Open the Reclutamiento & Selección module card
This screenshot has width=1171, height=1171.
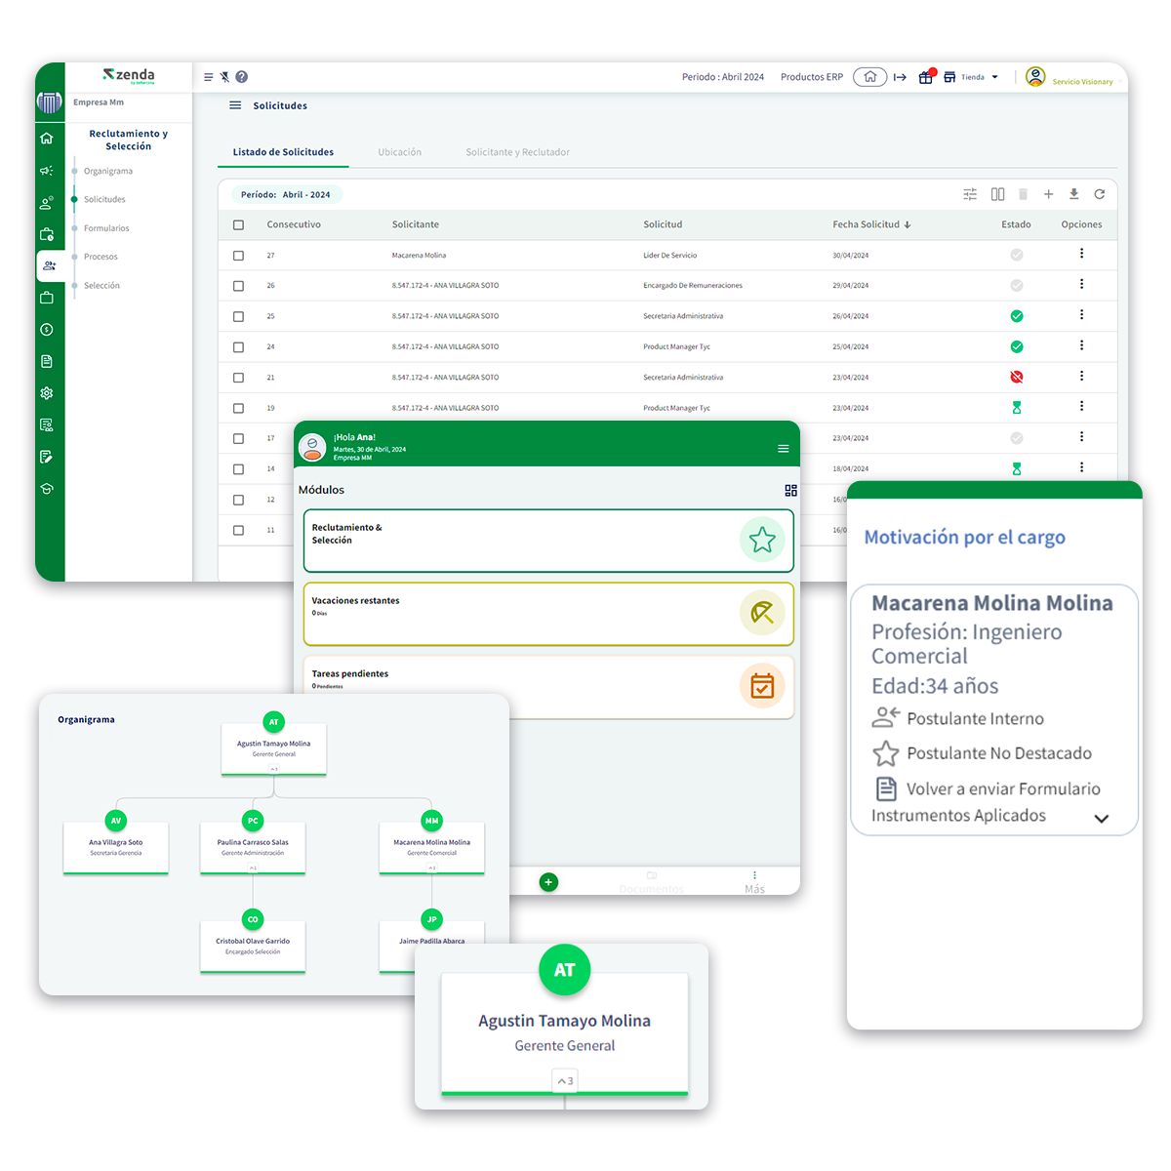[x=548, y=540]
